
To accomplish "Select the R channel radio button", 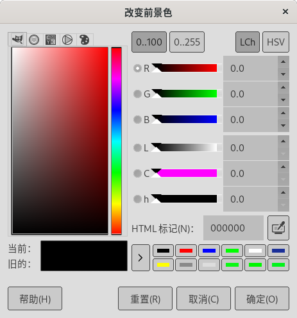I will click(137, 69).
